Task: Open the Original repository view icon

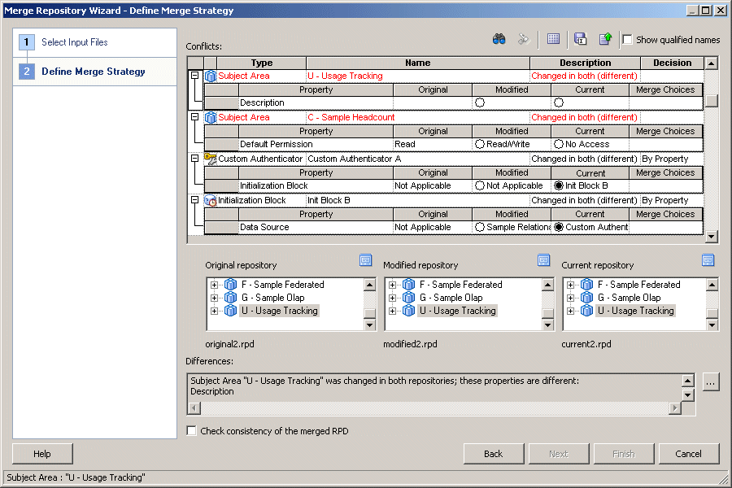Action: pyautogui.click(x=366, y=260)
